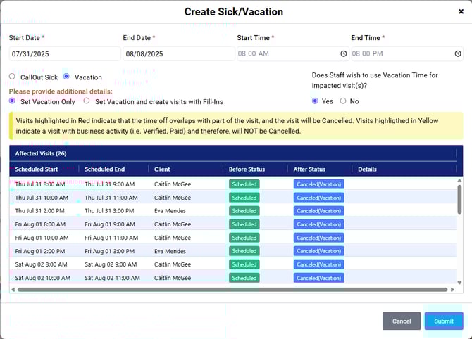472x339 pixels.
Task: Choose Yes for using Vacation Time
Action: click(315, 101)
